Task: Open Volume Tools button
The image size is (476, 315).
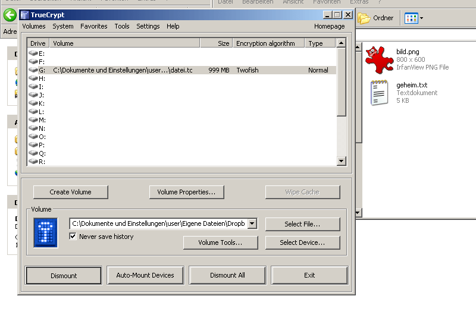Action: click(x=220, y=242)
